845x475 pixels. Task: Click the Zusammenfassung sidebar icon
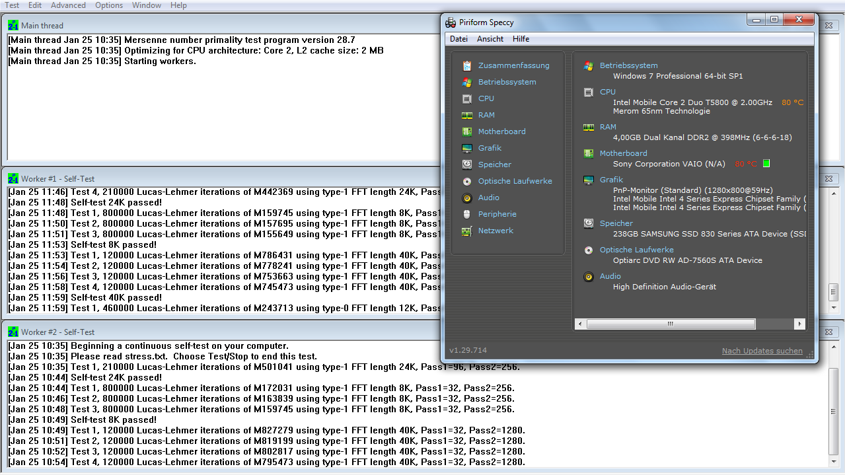point(467,65)
